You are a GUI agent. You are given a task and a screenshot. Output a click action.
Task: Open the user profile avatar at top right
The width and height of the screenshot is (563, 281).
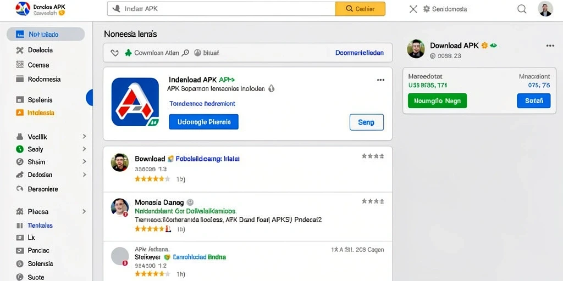545,9
